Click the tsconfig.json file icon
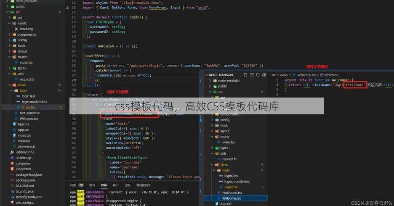The image size is (394, 206). pyautogui.click(x=12, y=191)
